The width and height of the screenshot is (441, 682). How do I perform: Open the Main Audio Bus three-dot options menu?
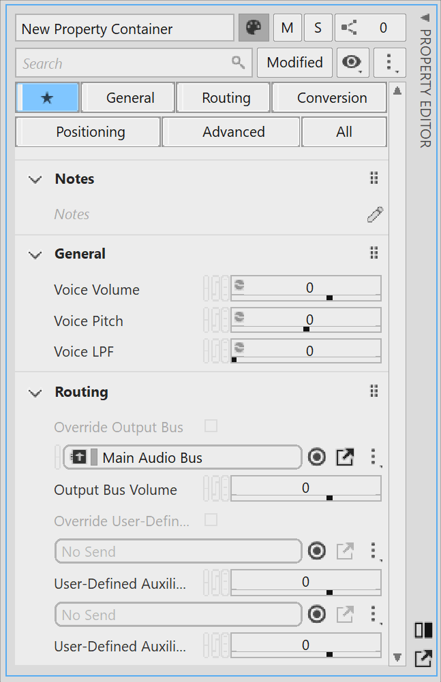(x=373, y=457)
